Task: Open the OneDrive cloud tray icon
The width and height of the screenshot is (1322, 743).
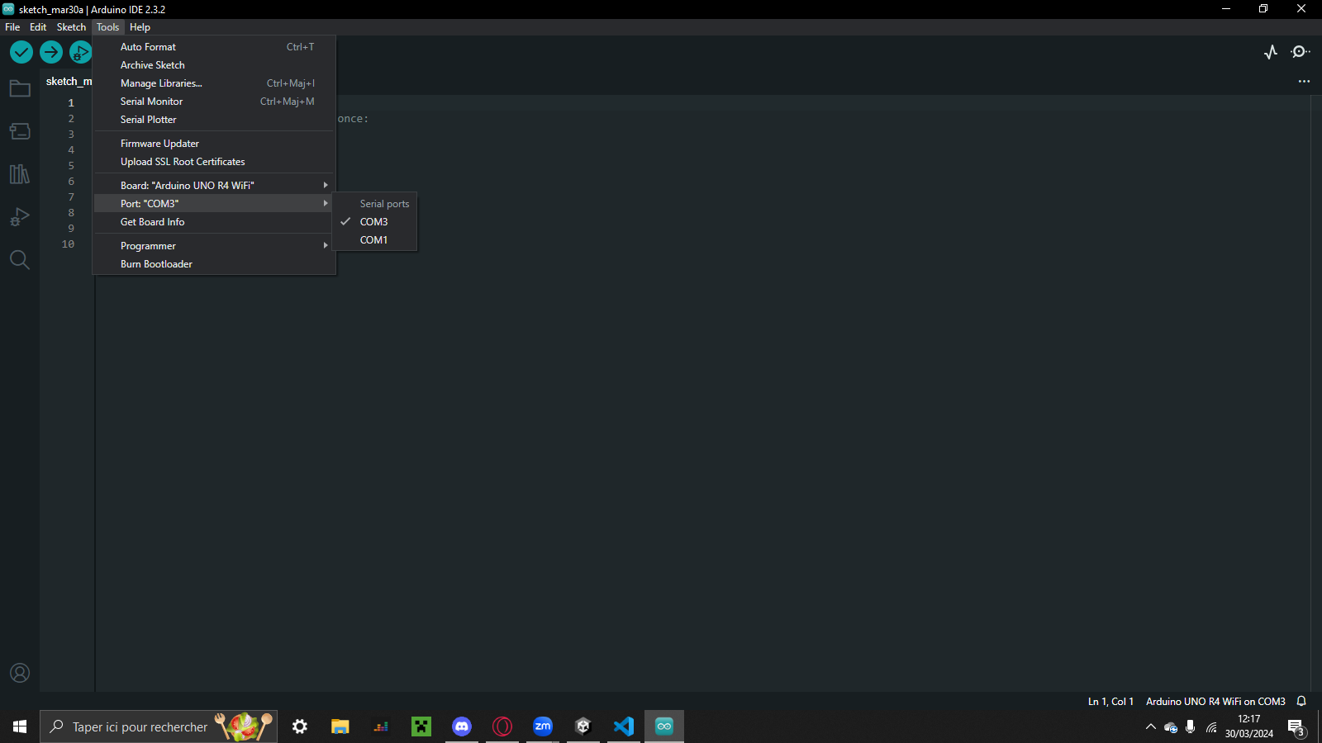Action: coord(1170,726)
